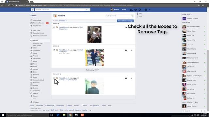Jump to 2016 in the year timeline
Screen dimensions: 209x117
140,17
